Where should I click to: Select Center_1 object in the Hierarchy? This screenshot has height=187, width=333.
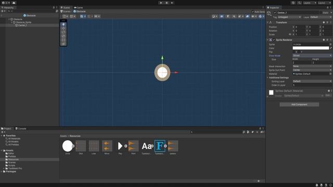coord(22,25)
